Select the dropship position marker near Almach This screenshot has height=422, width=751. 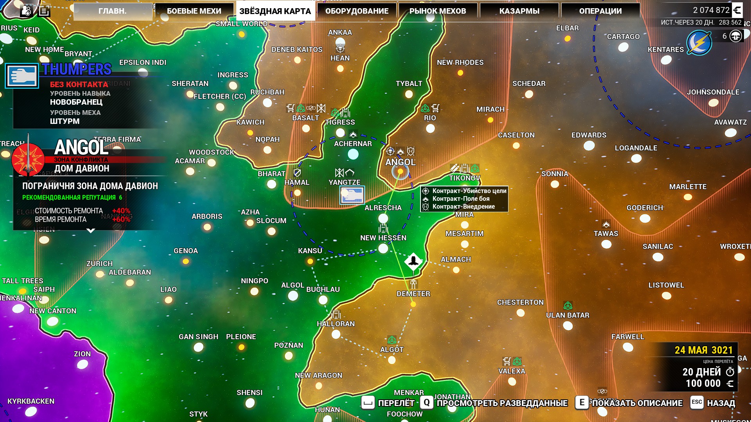click(413, 261)
